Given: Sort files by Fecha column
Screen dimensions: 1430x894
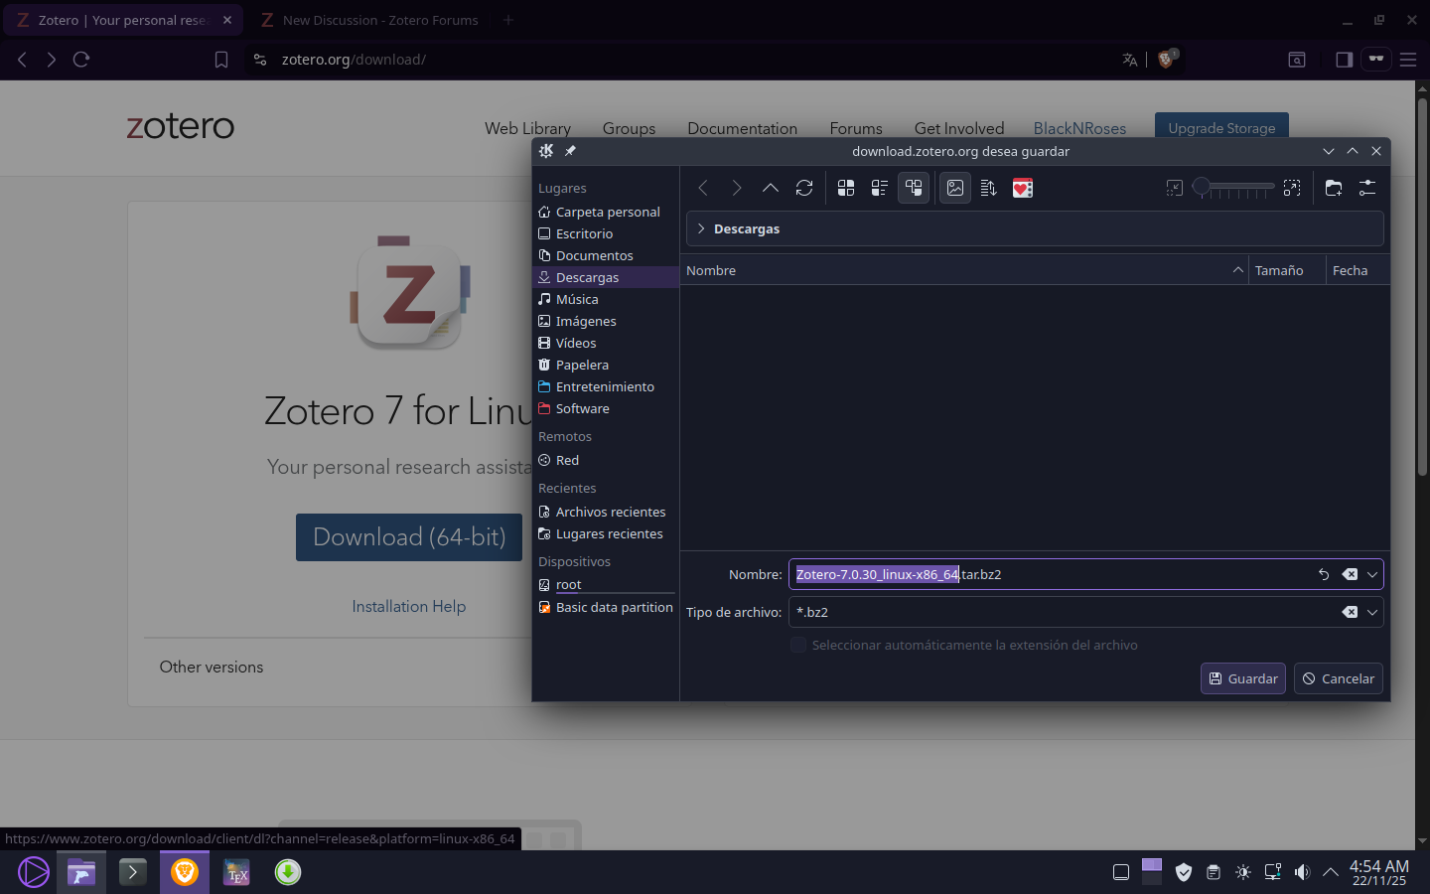Looking at the screenshot, I should [1358, 270].
